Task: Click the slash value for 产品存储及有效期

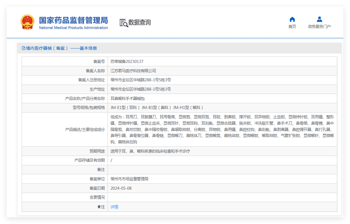Action: pyautogui.click(x=111, y=160)
